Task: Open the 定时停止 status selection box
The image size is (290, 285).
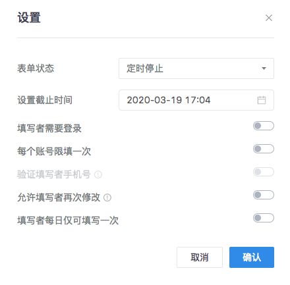Action: point(196,68)
